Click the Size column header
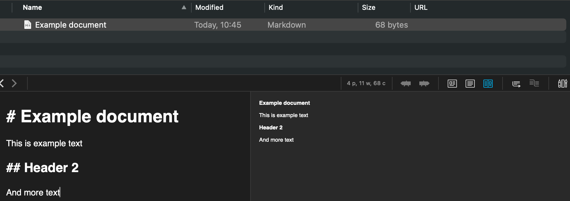 pyautogui.click(x=368, y=7)
